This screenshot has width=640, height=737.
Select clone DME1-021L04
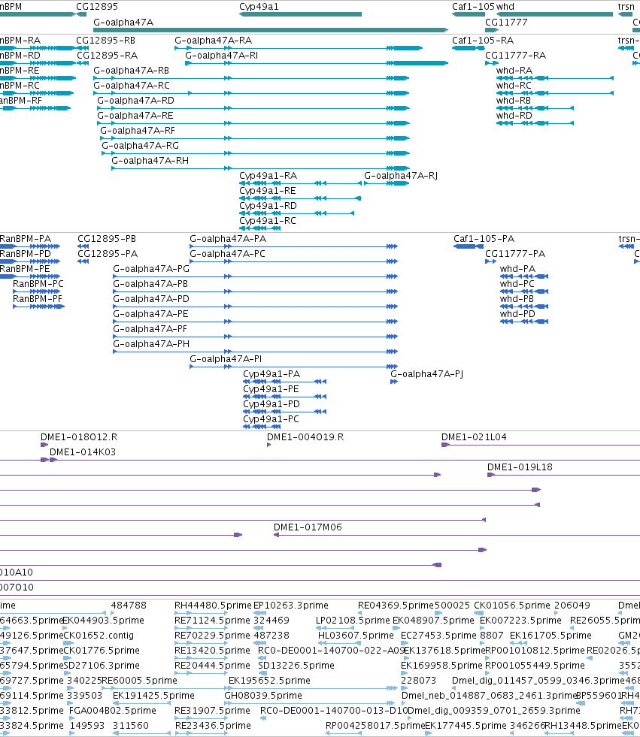pos(474,437)
